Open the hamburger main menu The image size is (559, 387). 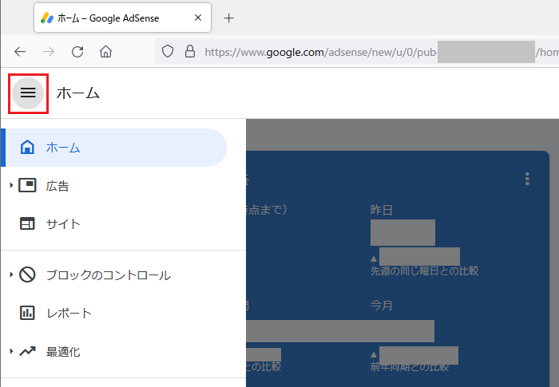[28, 93]
